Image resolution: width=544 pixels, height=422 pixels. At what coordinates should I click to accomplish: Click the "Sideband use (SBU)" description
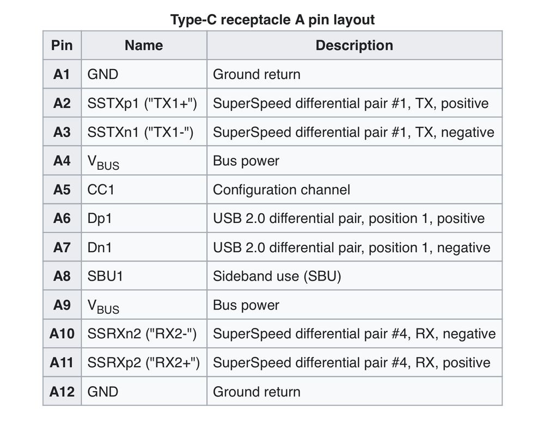point(277,276)
